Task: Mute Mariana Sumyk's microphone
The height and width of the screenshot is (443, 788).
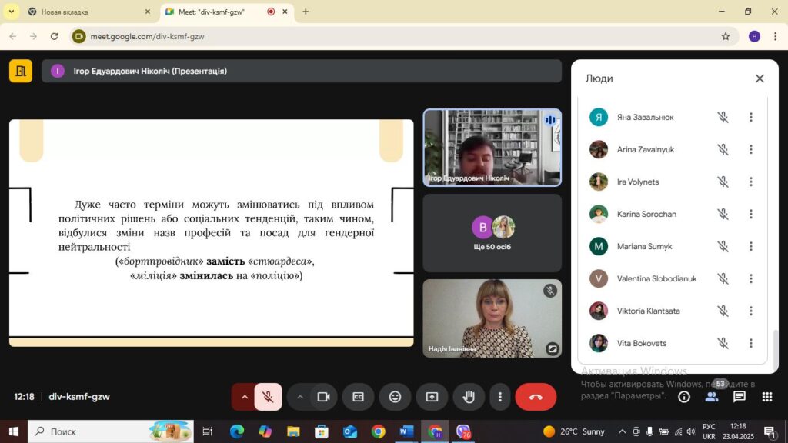Action: (723, 246)
